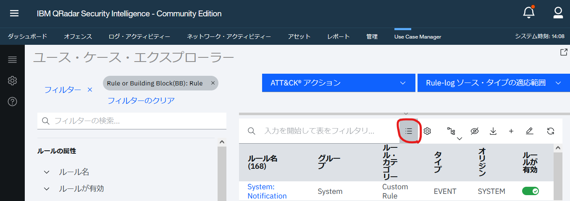Viewport: 570px width, 201px height.
Task: Open table column settings gear
Action: 427,131
